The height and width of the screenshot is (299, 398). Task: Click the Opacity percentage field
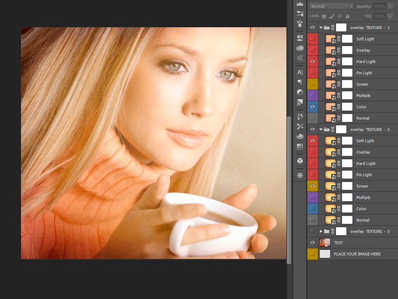pos(380,7)
